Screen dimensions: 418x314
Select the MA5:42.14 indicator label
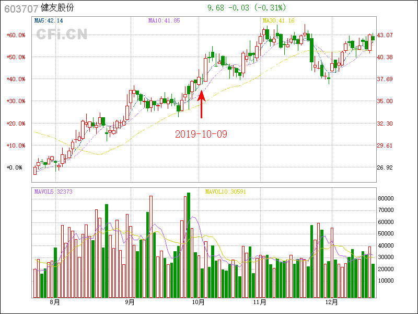[x=49, y=20]
